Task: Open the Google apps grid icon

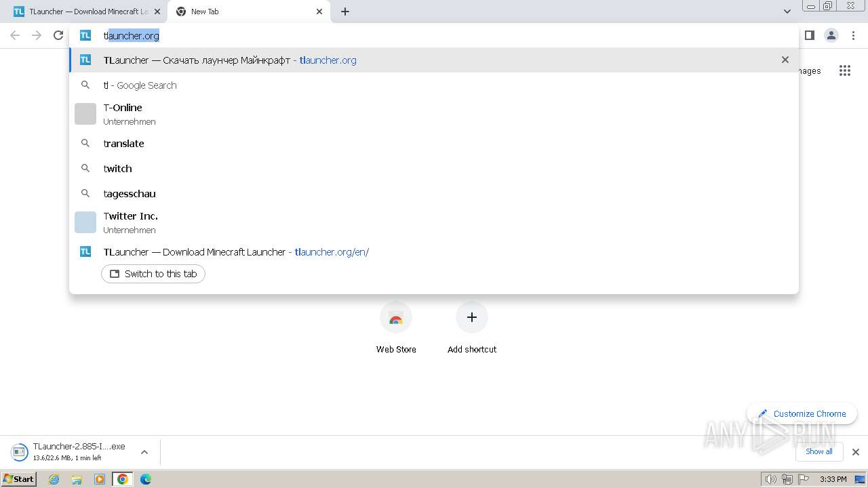Action: pyautogui.click(x=844, y=70)
